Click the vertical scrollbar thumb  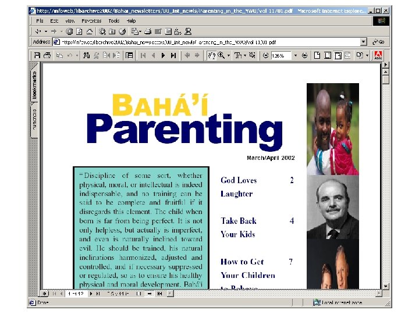pos(386,80)
